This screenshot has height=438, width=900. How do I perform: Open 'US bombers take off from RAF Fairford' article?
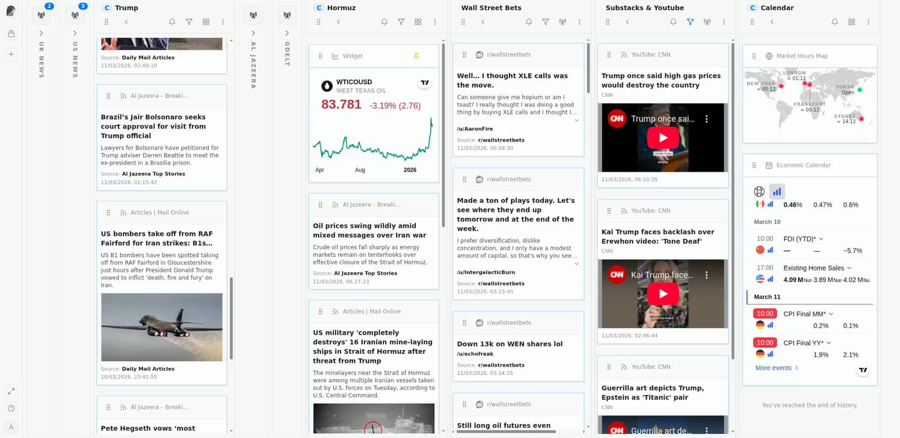(157, 238)
